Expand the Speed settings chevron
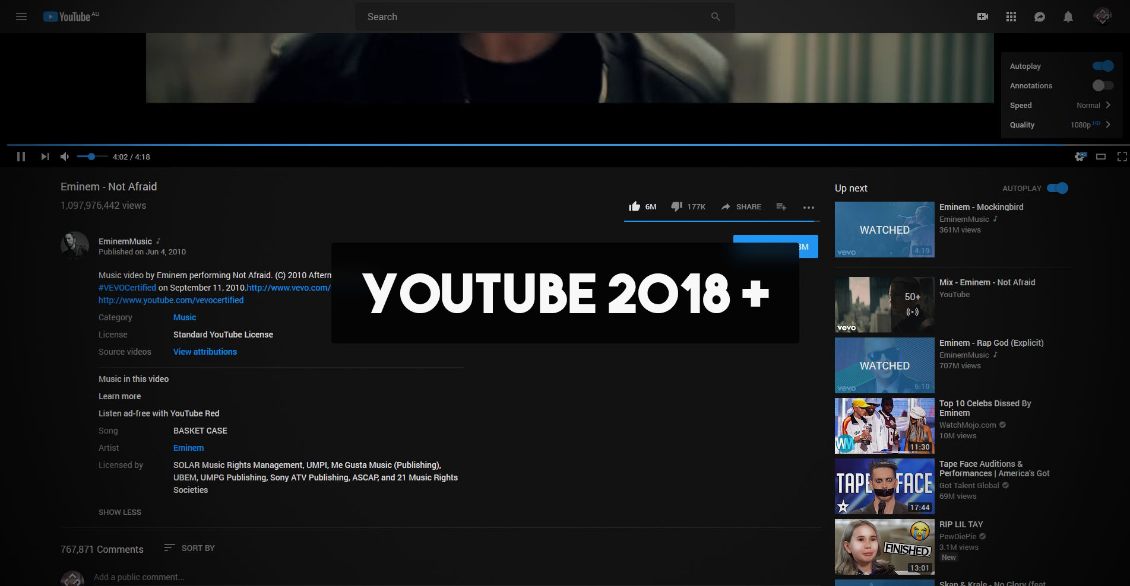The image size is (1130, 586). pyautogui.click(x=1107, y=105)
